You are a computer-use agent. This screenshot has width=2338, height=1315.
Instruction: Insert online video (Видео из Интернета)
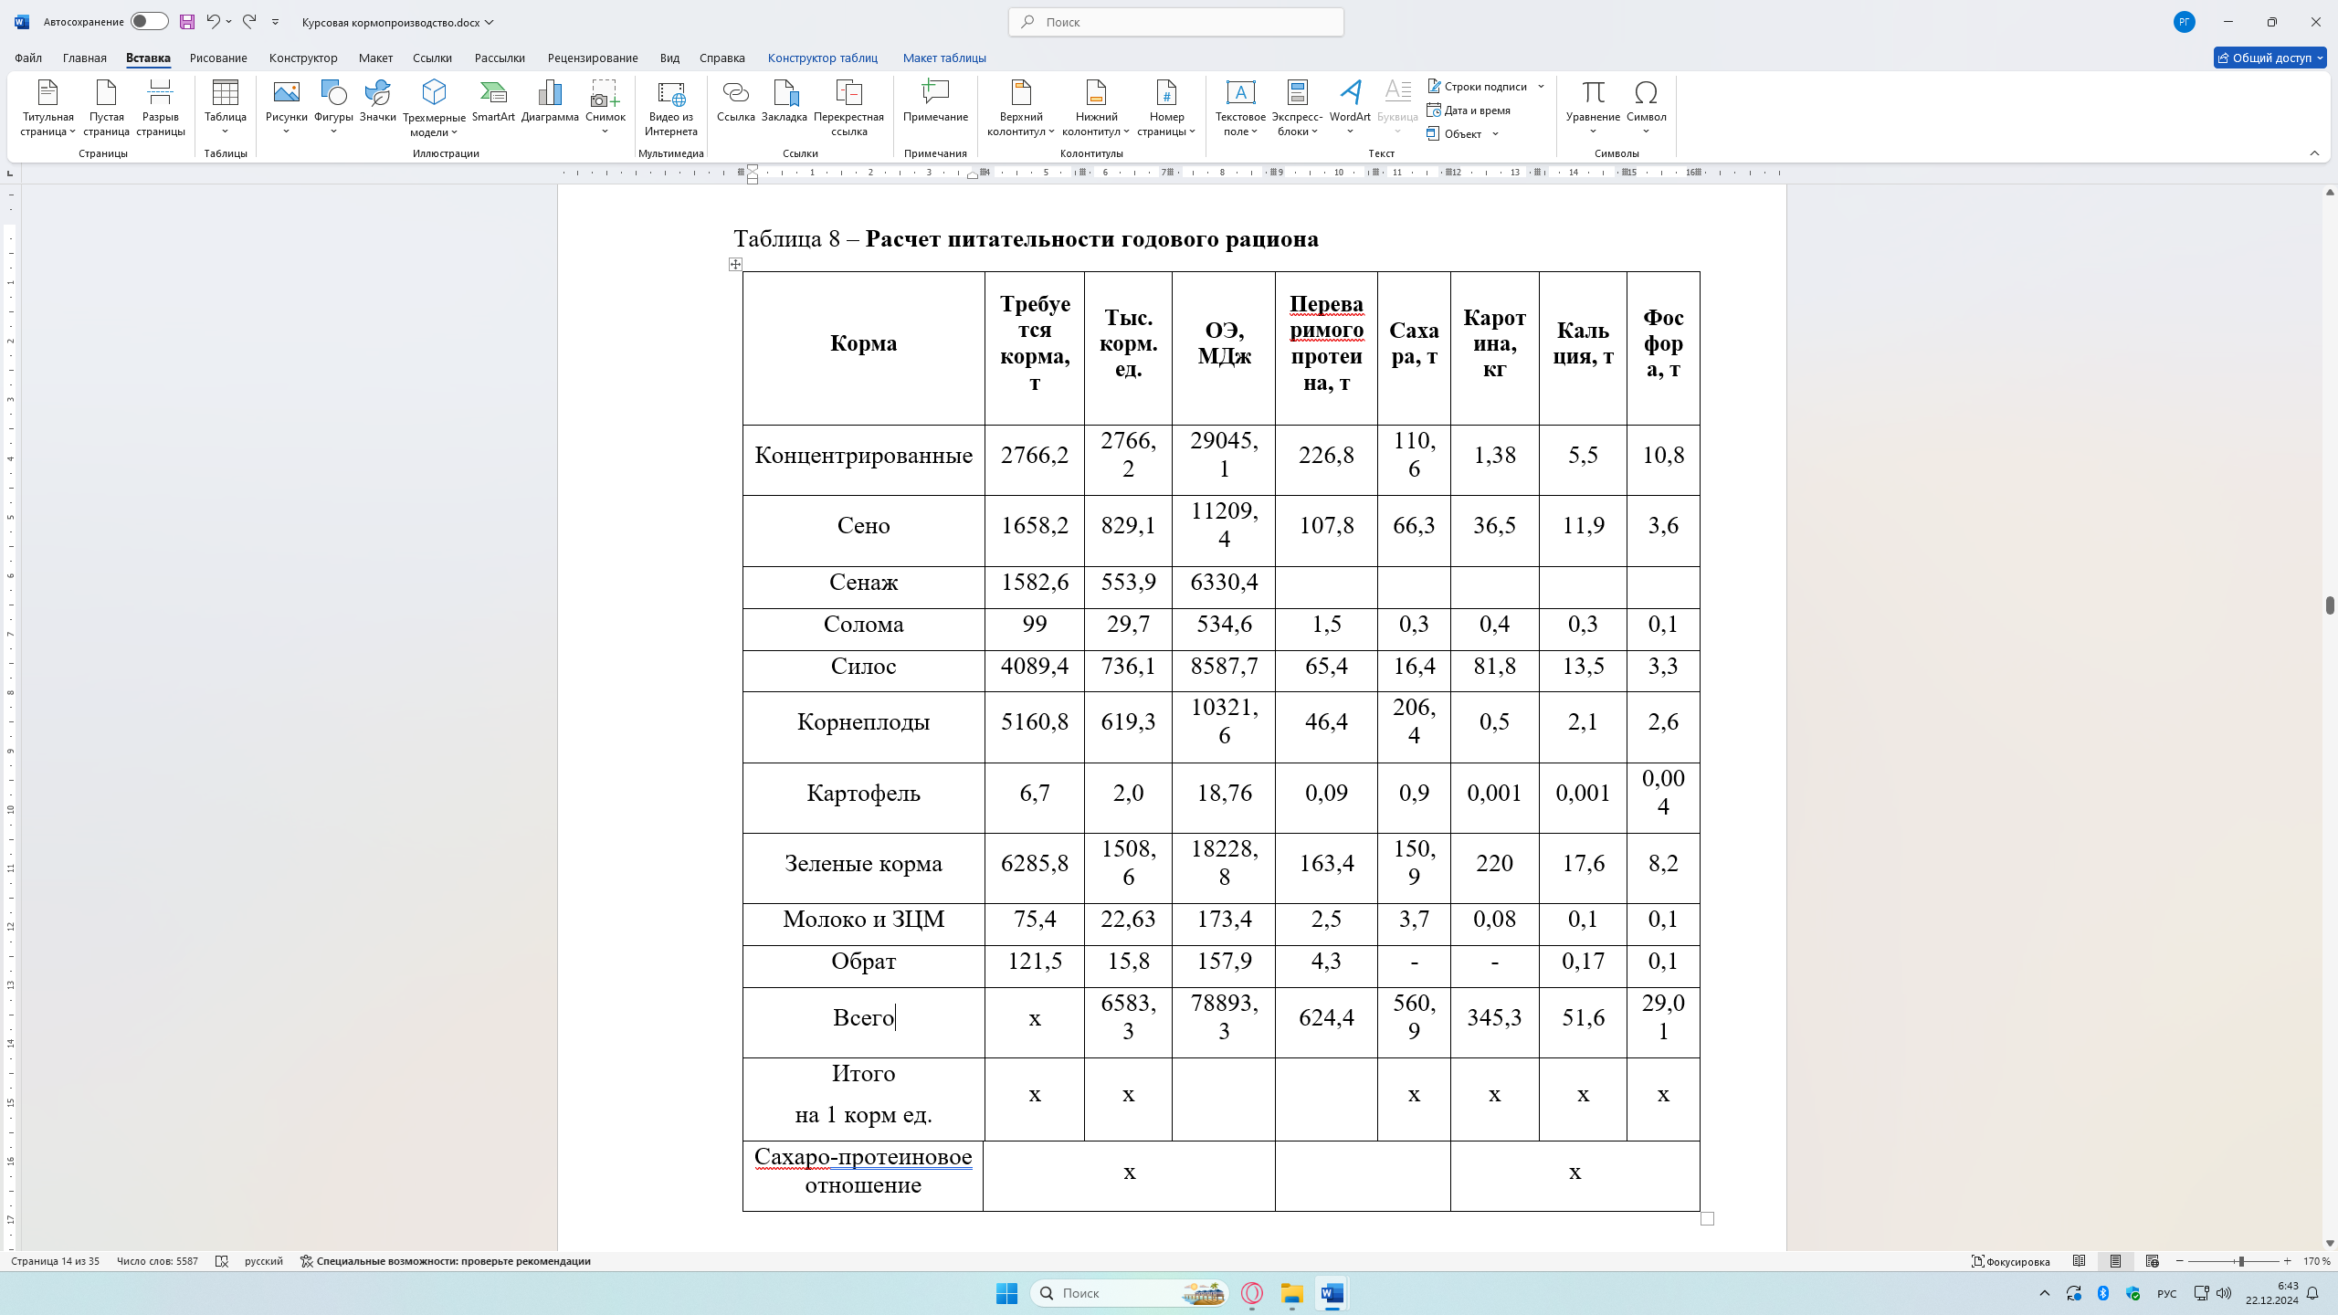point(671,108)
